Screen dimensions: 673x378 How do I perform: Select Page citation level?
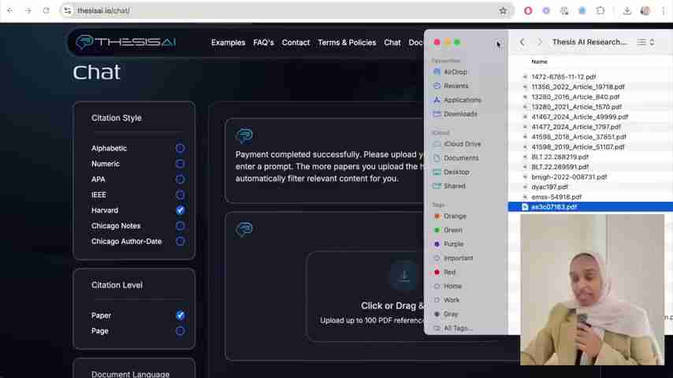pyautogui.click(x=180, y=331)
